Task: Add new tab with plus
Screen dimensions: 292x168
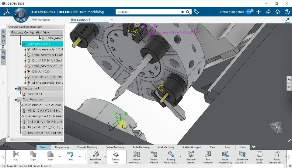Action: pyautogui.click(x=112, y=19)
